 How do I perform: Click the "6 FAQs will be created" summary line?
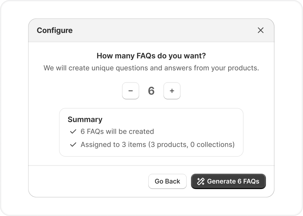pyautogui.click(x=117, y=132)
